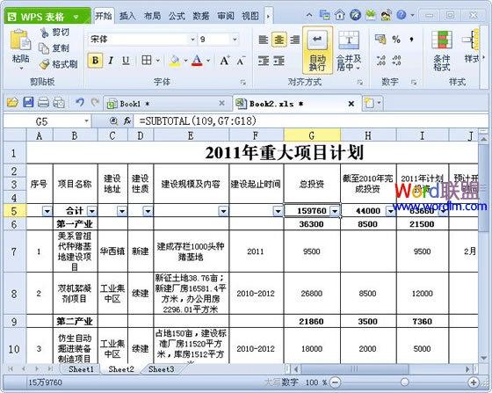Click Merge and Center (合并及居中)
492x393 pixels.
(349, 51)
